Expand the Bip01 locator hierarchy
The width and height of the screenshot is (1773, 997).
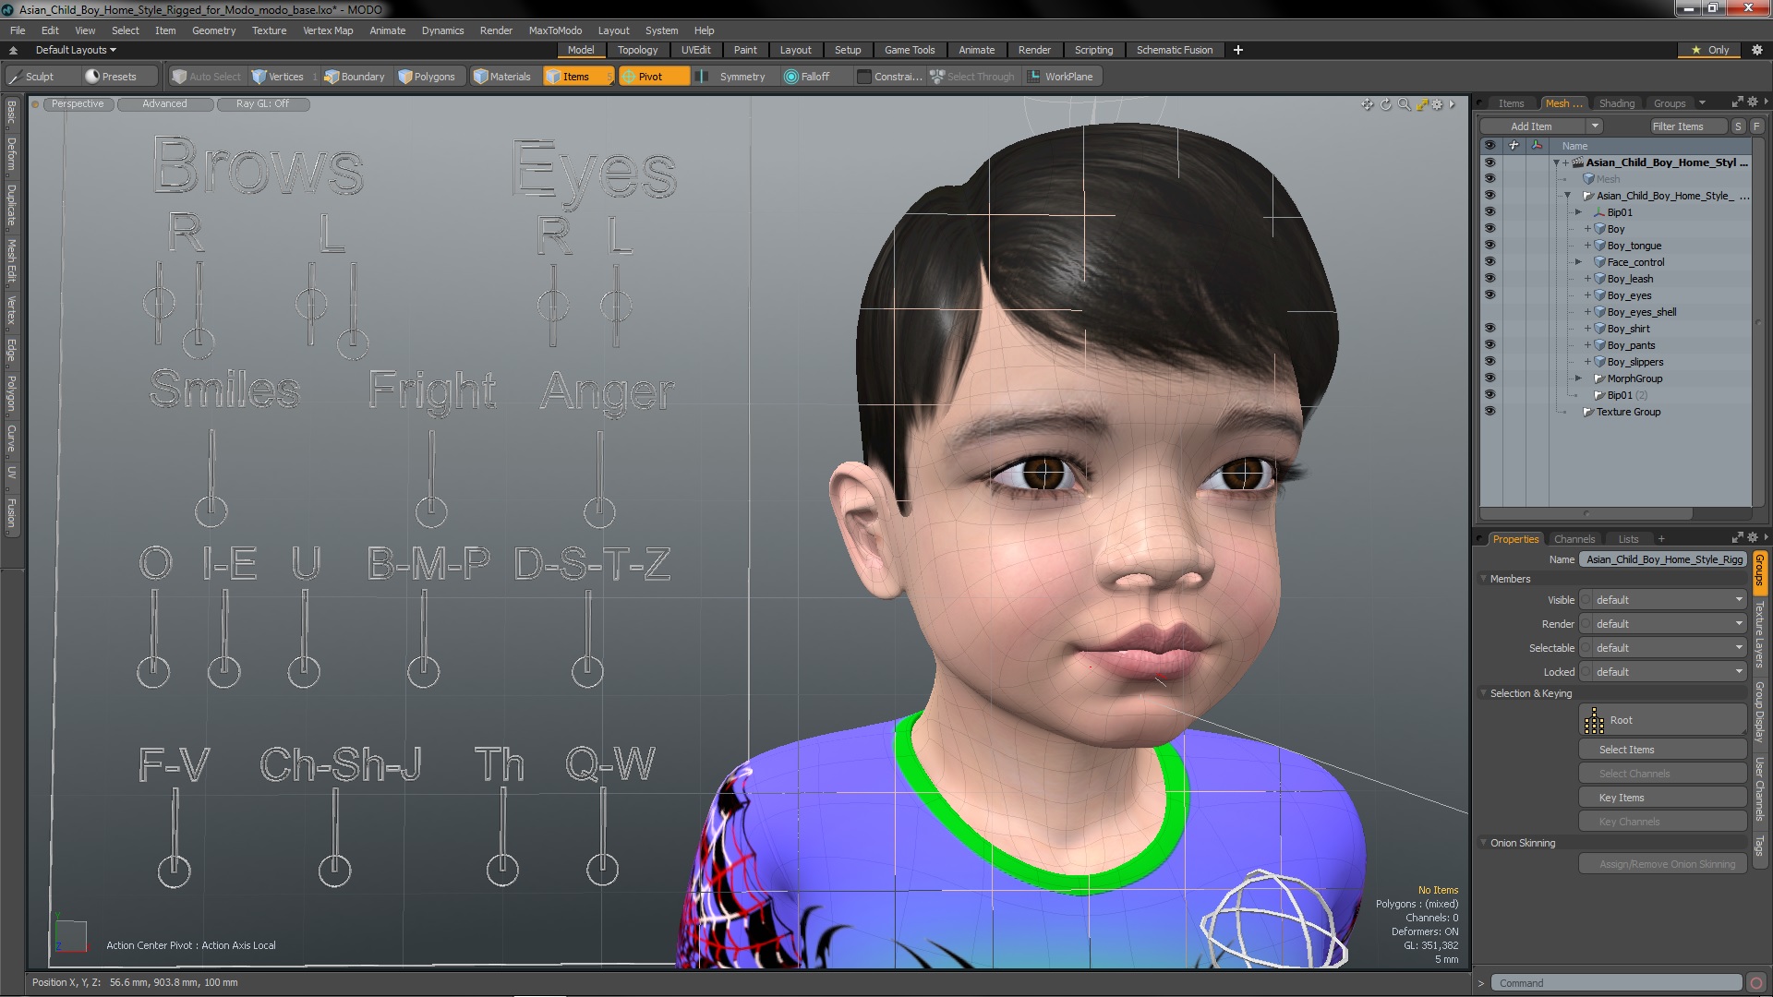click(1578, 212)
